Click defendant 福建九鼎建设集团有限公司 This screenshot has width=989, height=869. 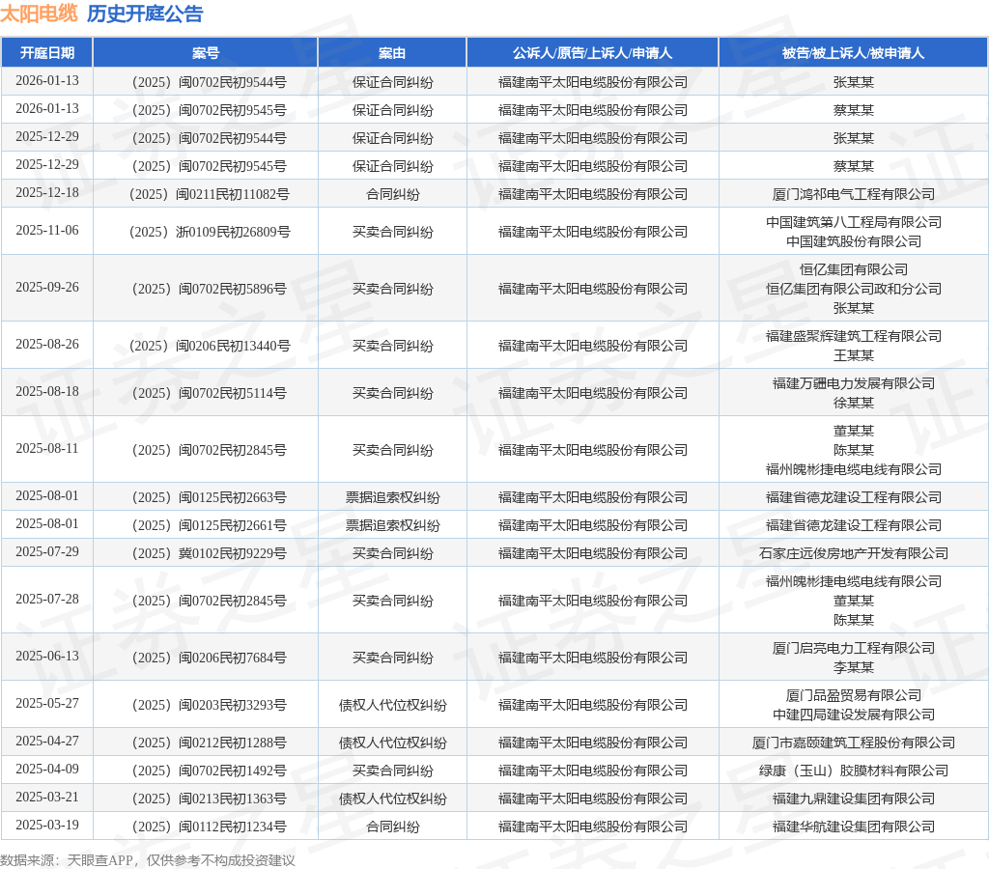pyautogui.click(x=854, y=799)
